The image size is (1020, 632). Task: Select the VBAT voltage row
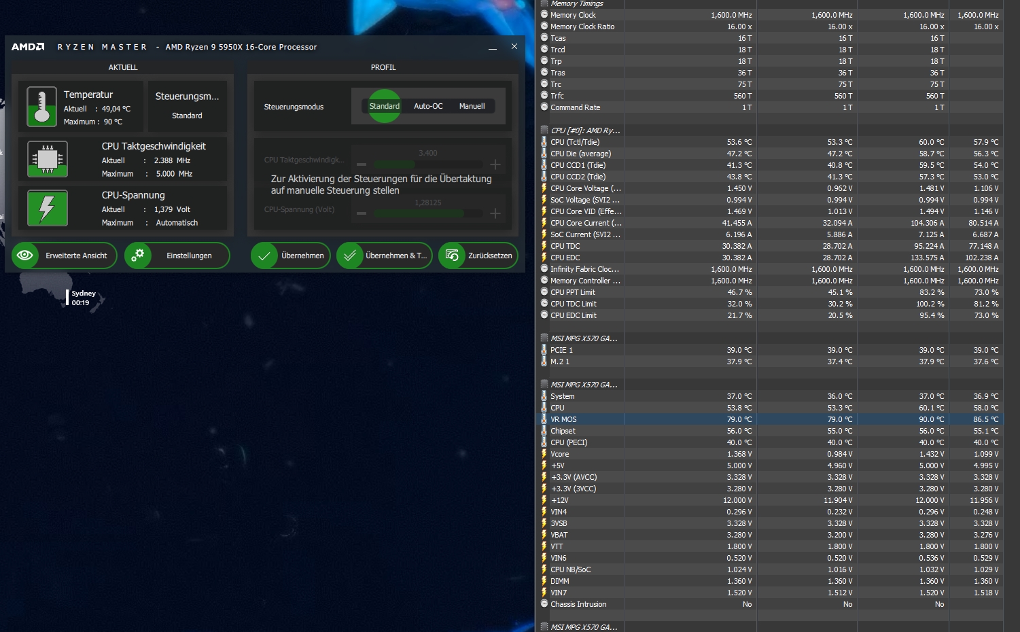(x=771, y=535)
